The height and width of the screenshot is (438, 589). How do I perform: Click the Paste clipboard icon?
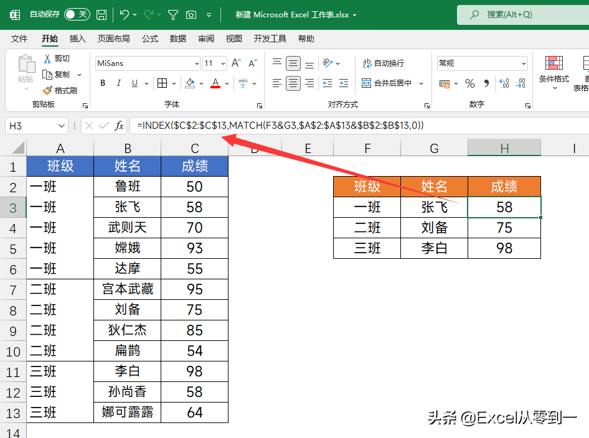point(26,63)
